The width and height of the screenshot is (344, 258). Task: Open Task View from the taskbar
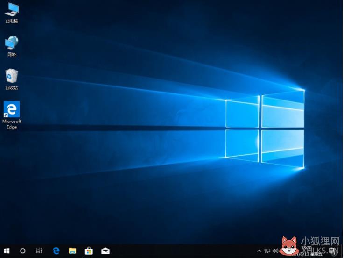(39, 251)
